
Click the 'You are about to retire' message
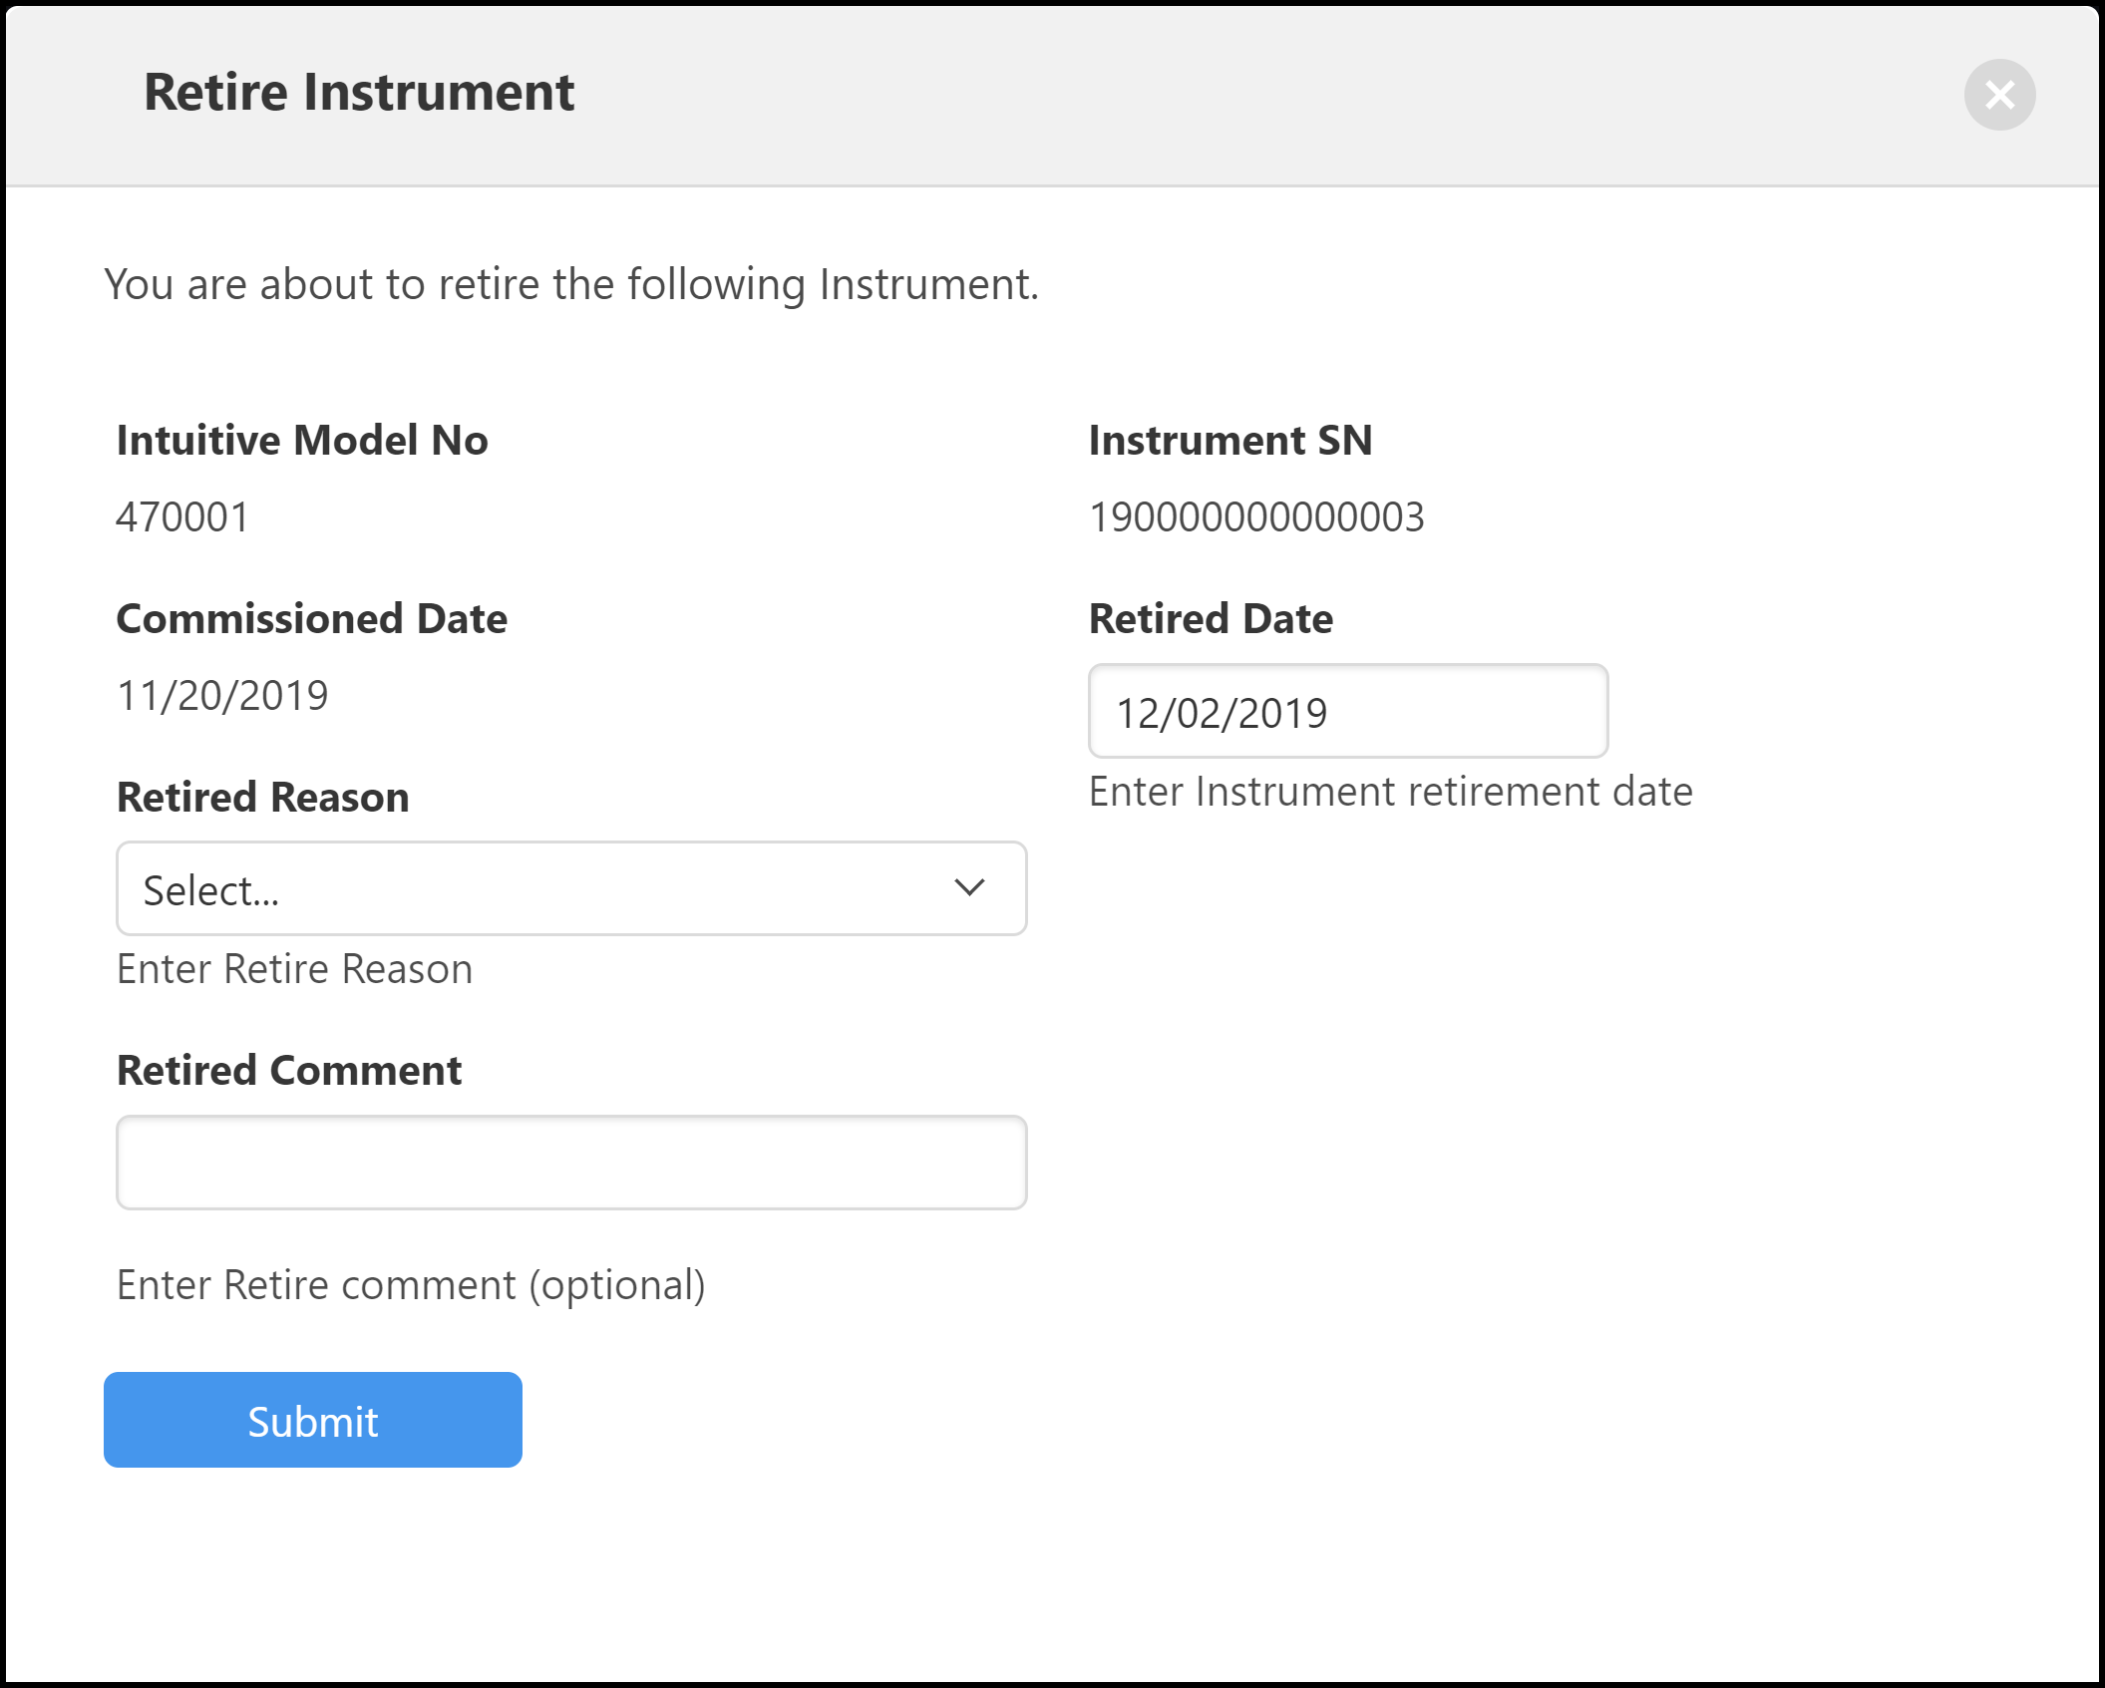pyautogui.click(x=570, y=285)
